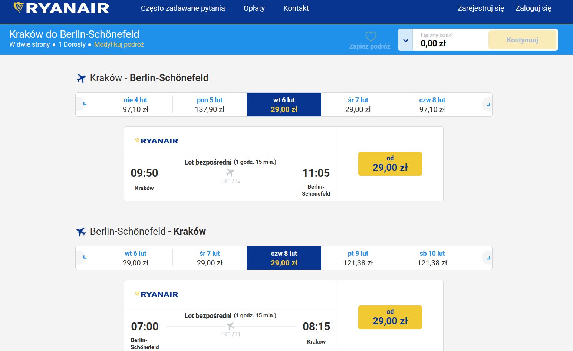Click the plane icon beside Berlin-Schönefeld - Kraków heading
This screenshot has height=351, width=573.
(x=81, y=232)
